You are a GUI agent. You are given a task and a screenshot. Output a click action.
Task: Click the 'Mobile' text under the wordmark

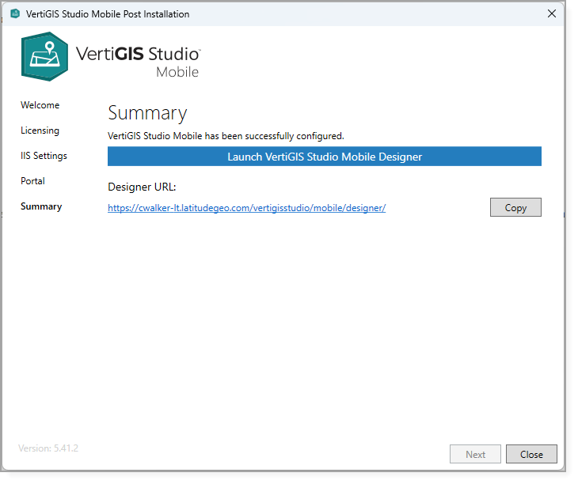177,72
